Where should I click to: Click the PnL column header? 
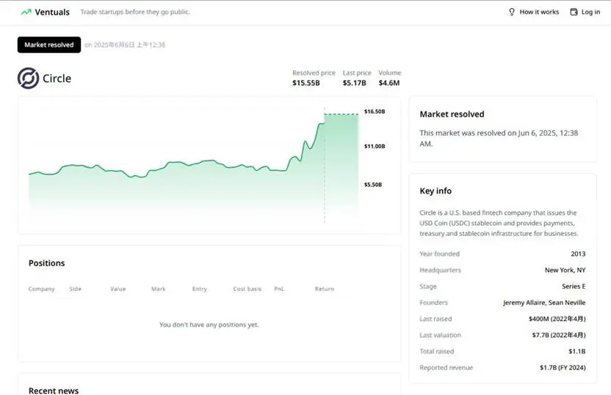[x=279, y=289]
